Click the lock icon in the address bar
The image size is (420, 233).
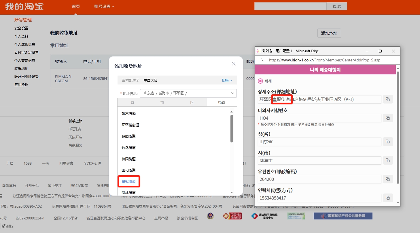262,60
